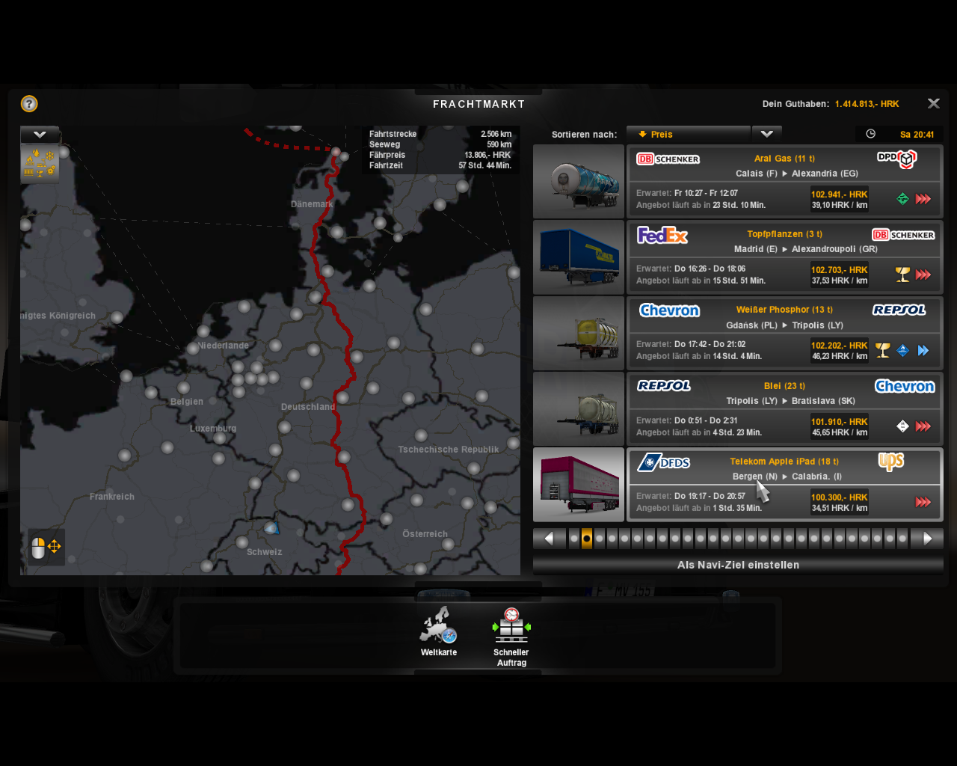Click the Fahrtzeit 57 Std. 44 Min. readout
Viewport: 957px width, 766px height.
click(x=440, y=165)
